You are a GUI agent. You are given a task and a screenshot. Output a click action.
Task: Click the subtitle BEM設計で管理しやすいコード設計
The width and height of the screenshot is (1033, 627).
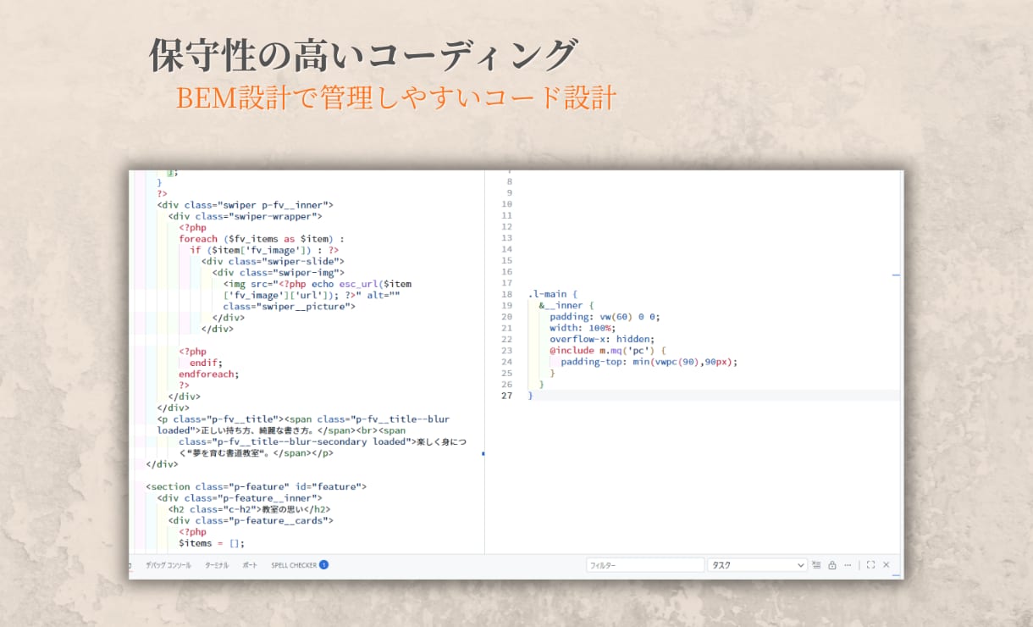(395, 97)
